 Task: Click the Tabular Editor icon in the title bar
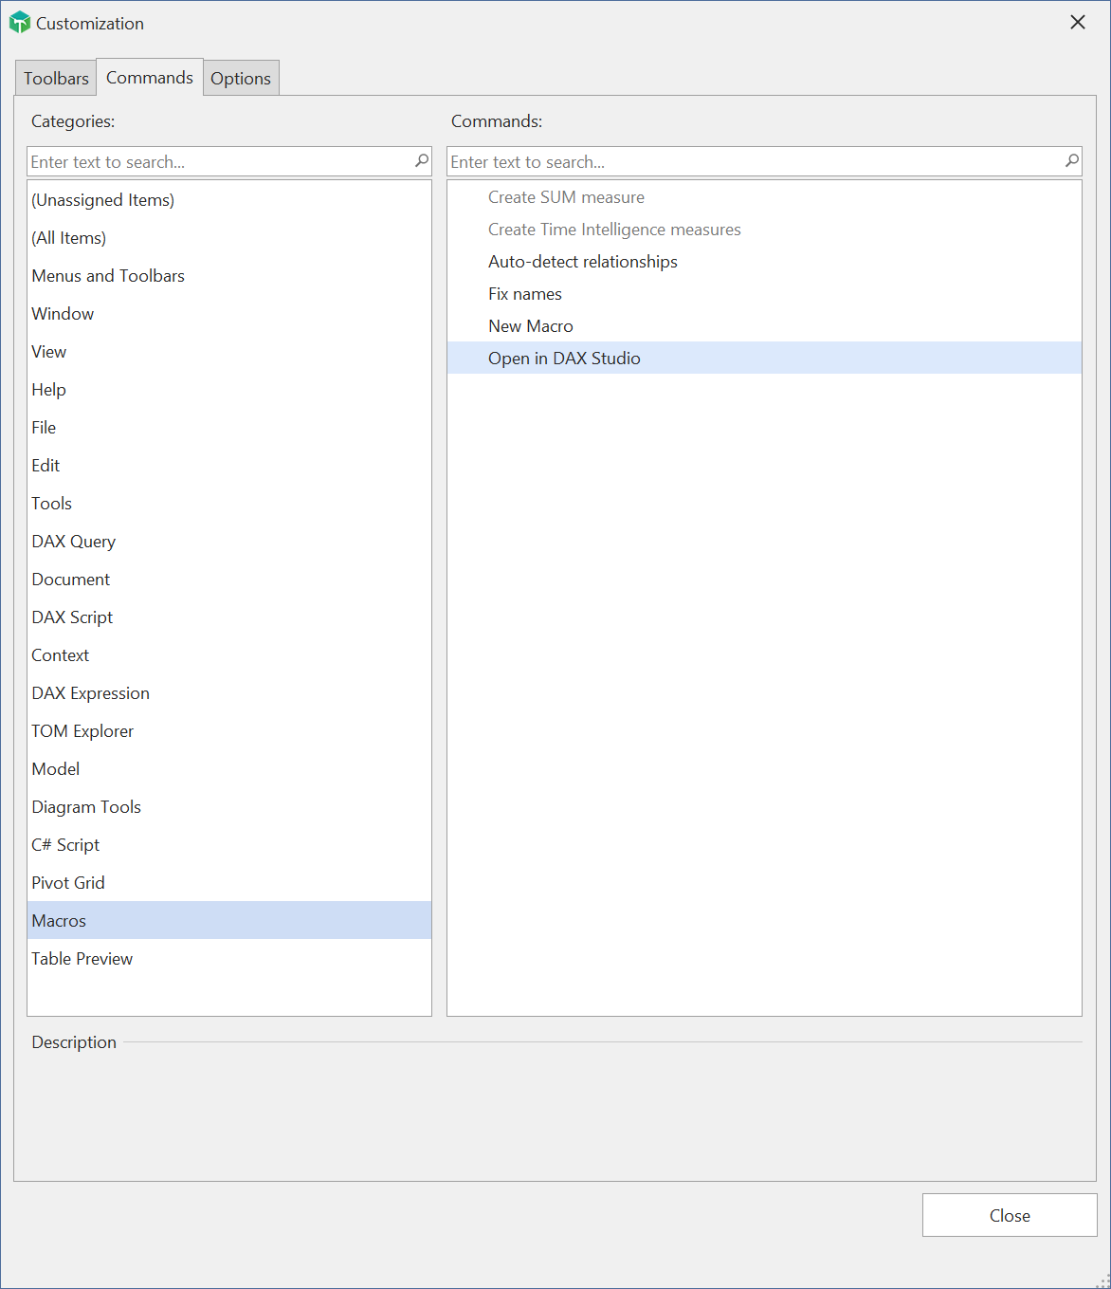pyautogui.click(x=19, y=22)
